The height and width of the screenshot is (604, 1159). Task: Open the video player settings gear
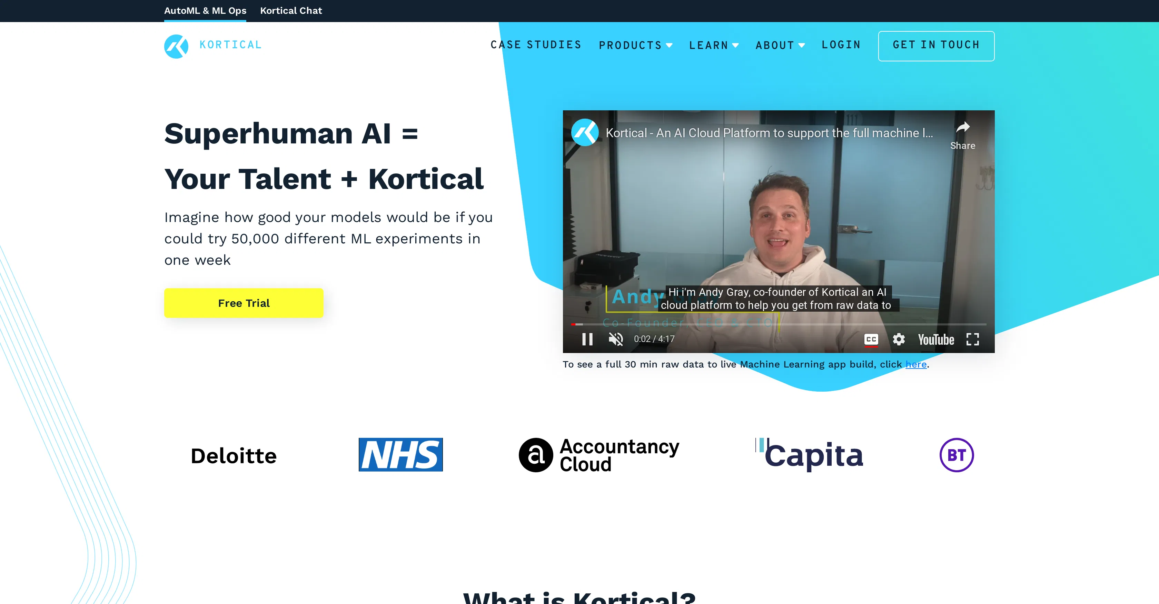899,340
